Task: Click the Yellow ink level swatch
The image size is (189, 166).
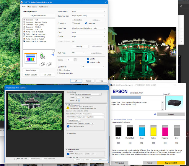Action: (x=154, y=130)
